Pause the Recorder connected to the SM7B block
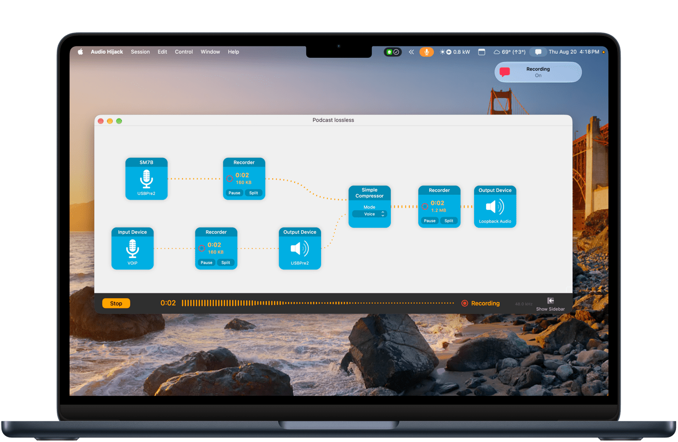The height and width of the screenshot is (442, 678). click(x=234, y=193)
